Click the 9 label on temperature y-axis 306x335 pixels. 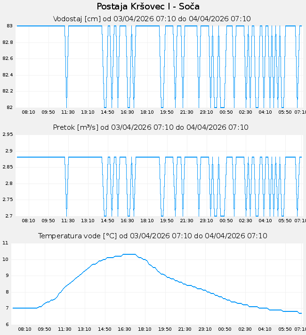click(x=6, y=276)
